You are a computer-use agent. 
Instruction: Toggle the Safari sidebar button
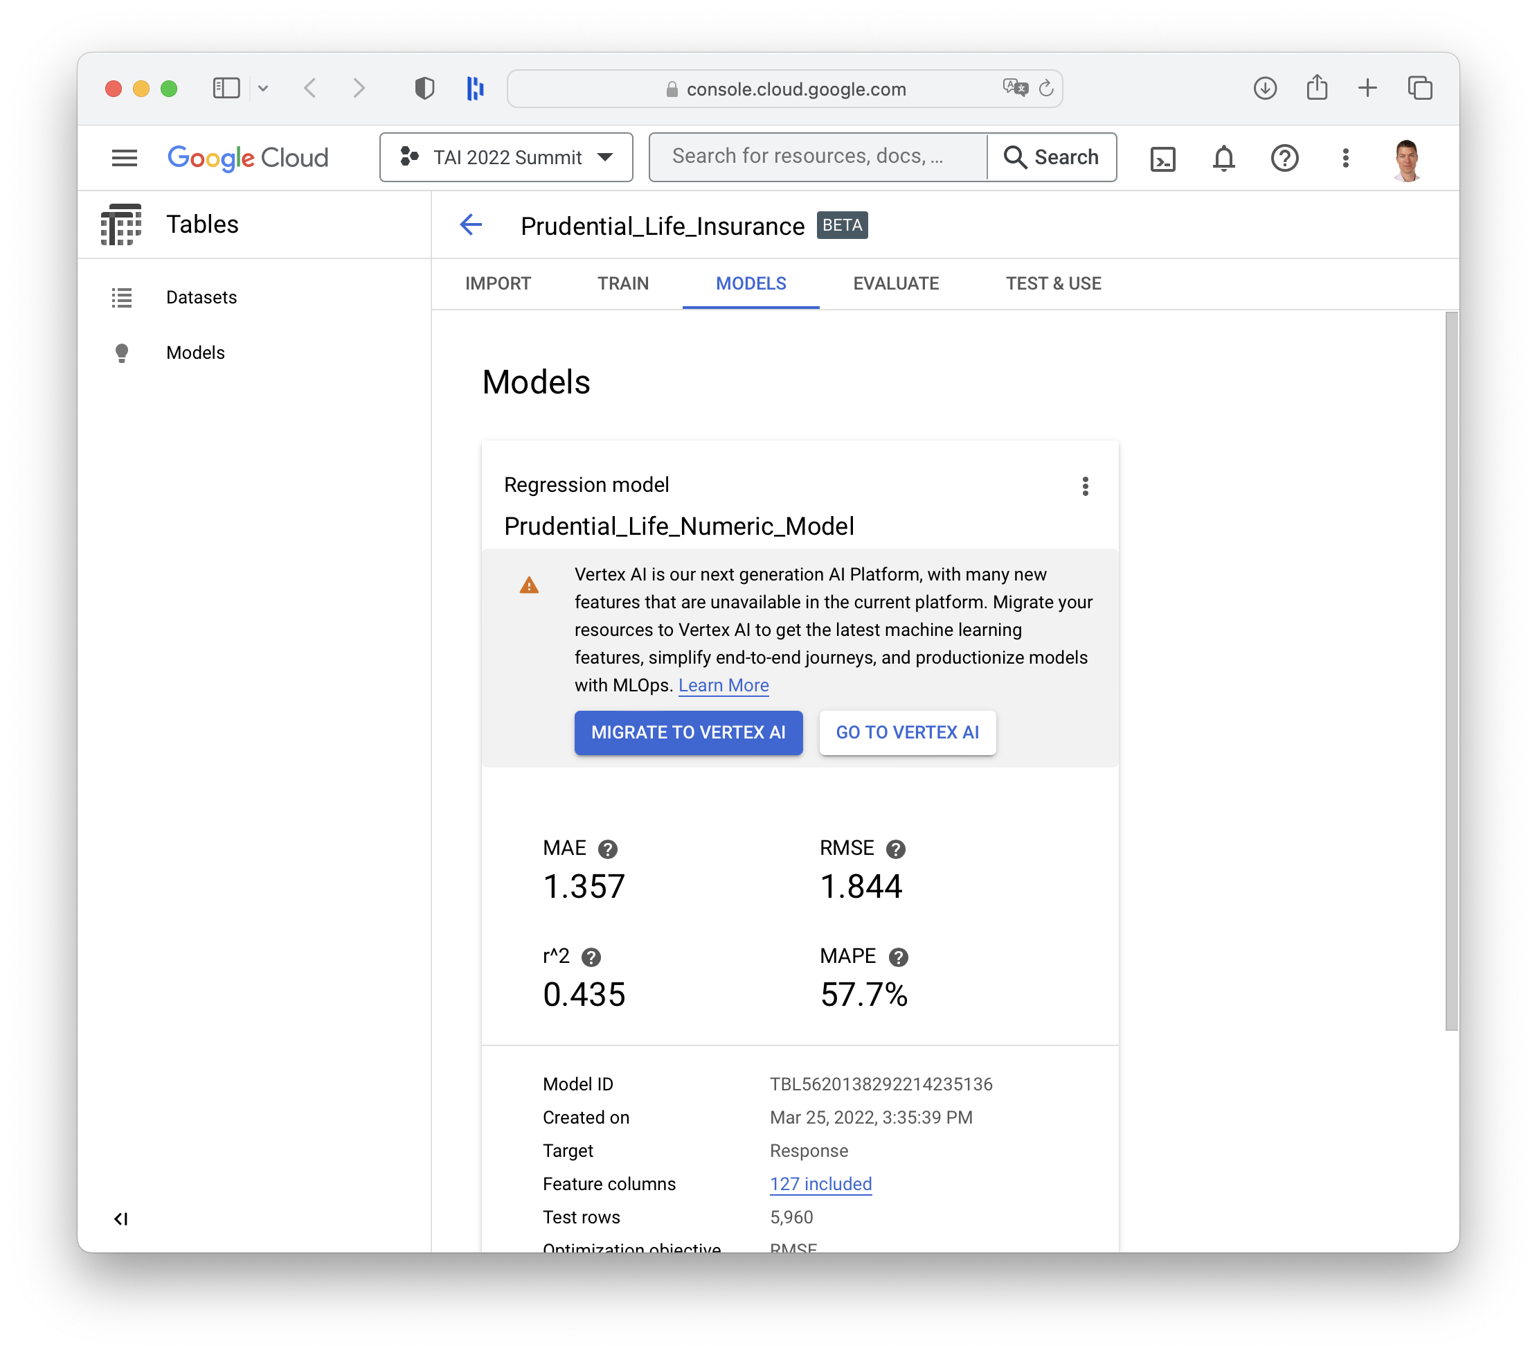[x=226, y=89]
